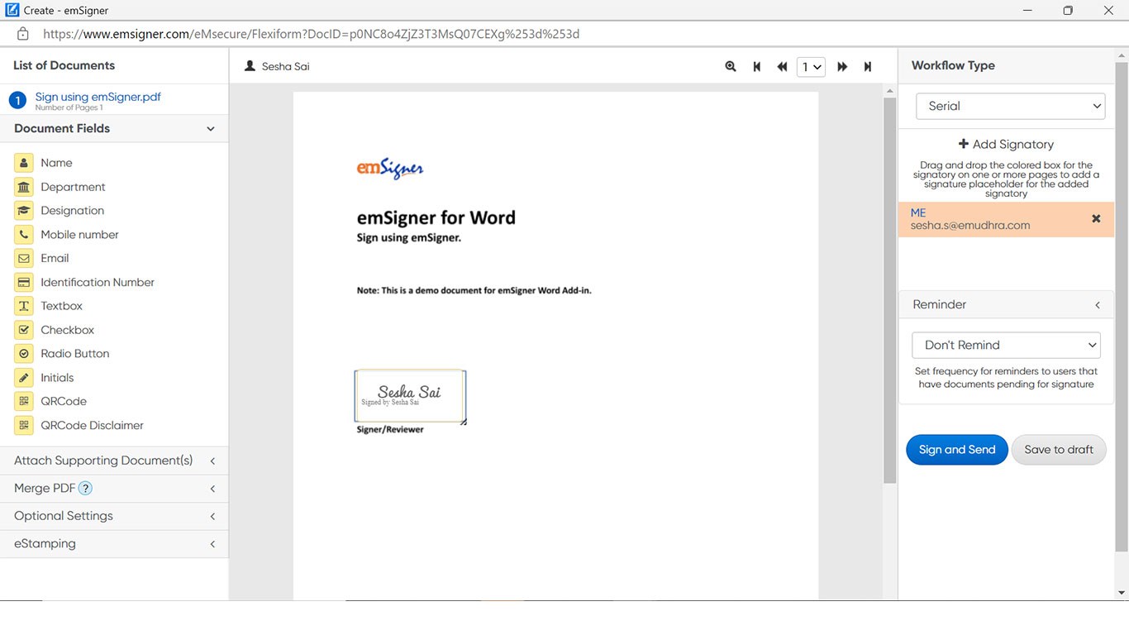
Task: Click the Sesha Sai user icon
Action: (250, 66)
